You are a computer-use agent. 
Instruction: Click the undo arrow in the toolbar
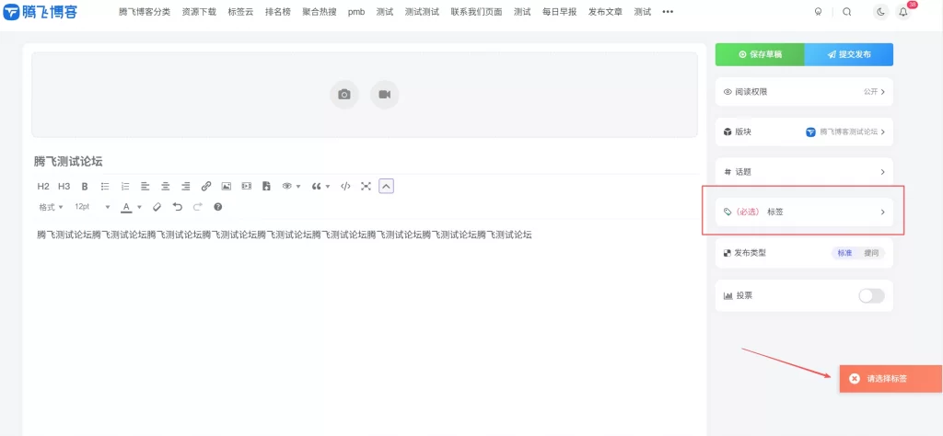[x=178, y=207]
